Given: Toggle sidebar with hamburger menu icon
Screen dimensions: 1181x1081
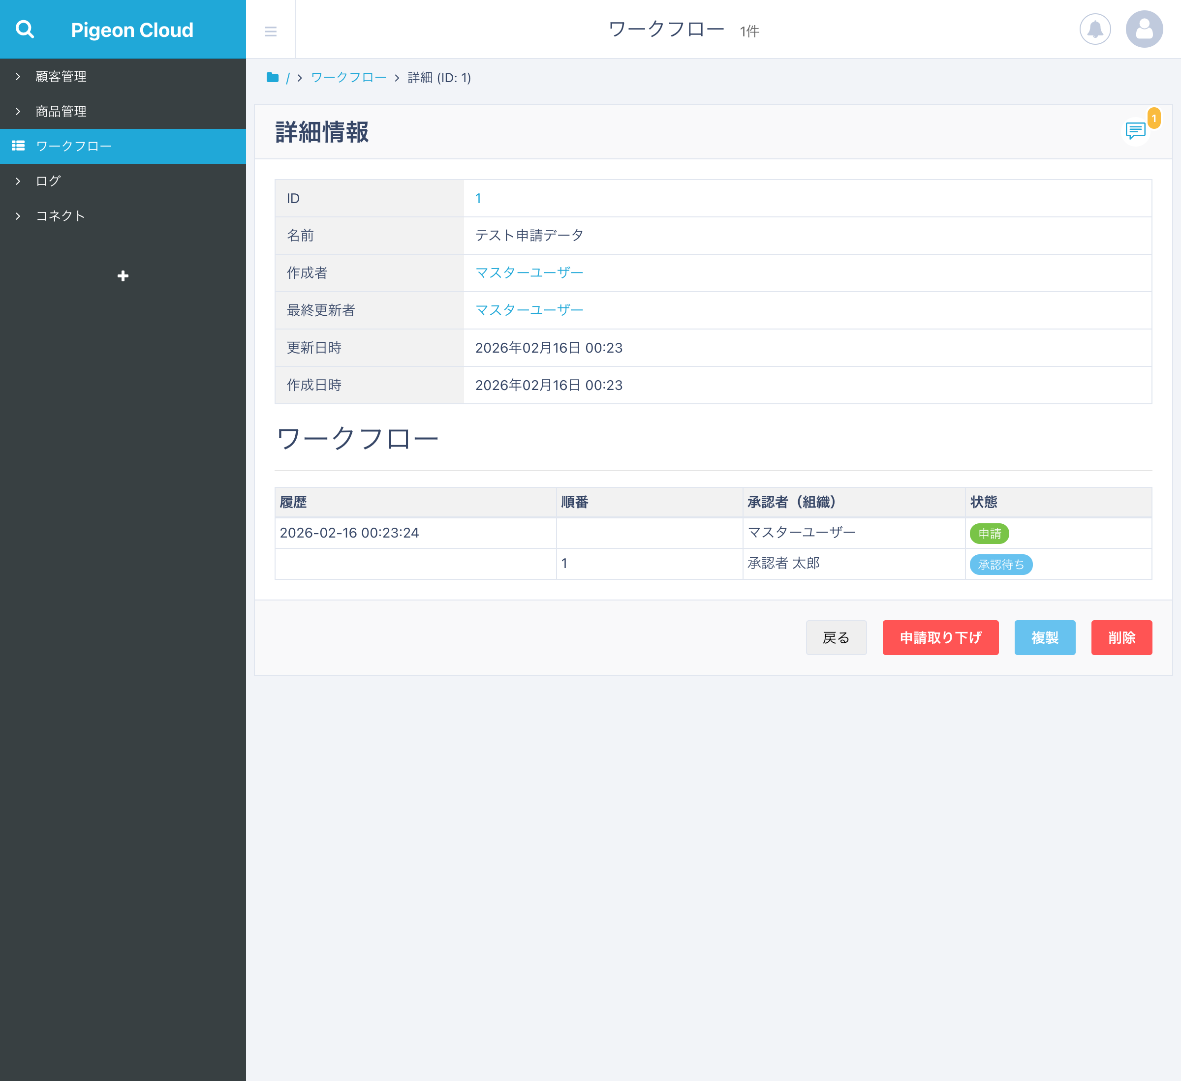Looking at the screenshot, I should pyautogui.click(x=271, y=31).
